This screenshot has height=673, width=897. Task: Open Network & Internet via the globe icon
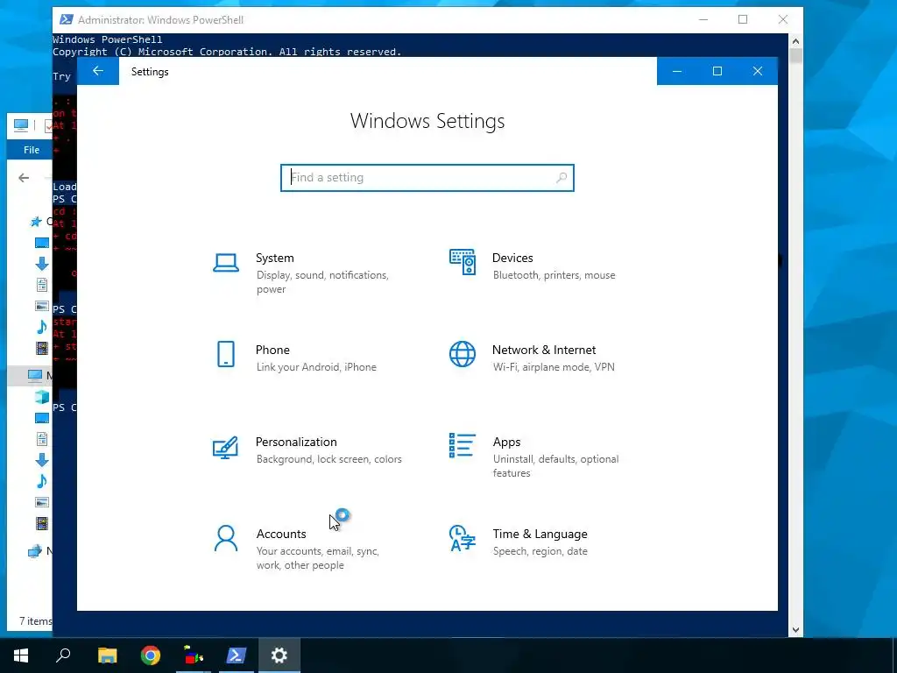tap(463, 354)
